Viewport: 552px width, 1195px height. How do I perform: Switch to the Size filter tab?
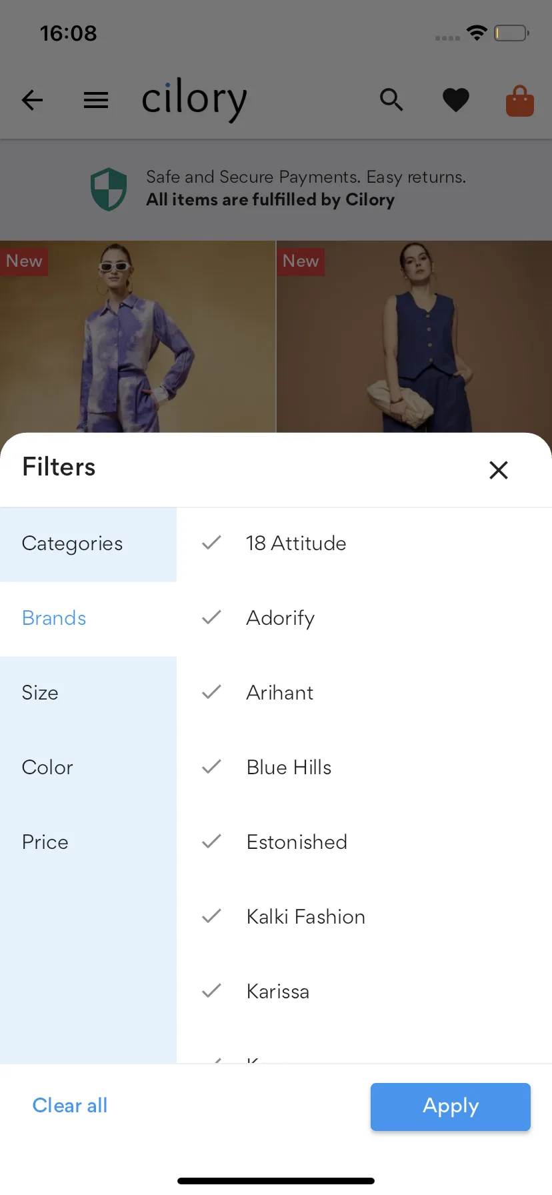(40, 693)
